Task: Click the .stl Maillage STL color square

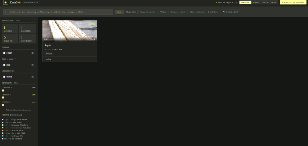Action: 3,136
